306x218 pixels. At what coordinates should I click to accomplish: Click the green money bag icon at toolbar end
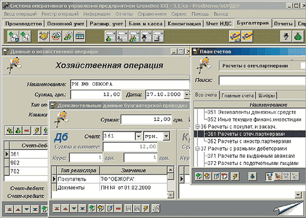(x=298, y=36)
